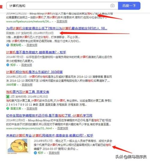
Task: Open the 饱和蒸汽压计算工具 百度文库 result
Action: coord(28,92)
